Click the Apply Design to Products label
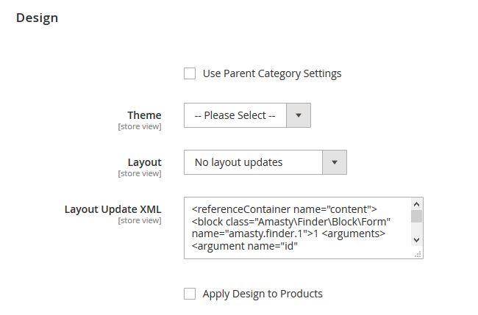Image resolution: width=478 pixels, height=315 pixels. pyautogui.click(x=263, y=294)
